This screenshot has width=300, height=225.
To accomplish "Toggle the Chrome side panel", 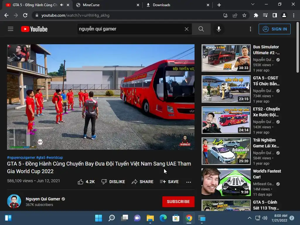I will pos(275,15).
